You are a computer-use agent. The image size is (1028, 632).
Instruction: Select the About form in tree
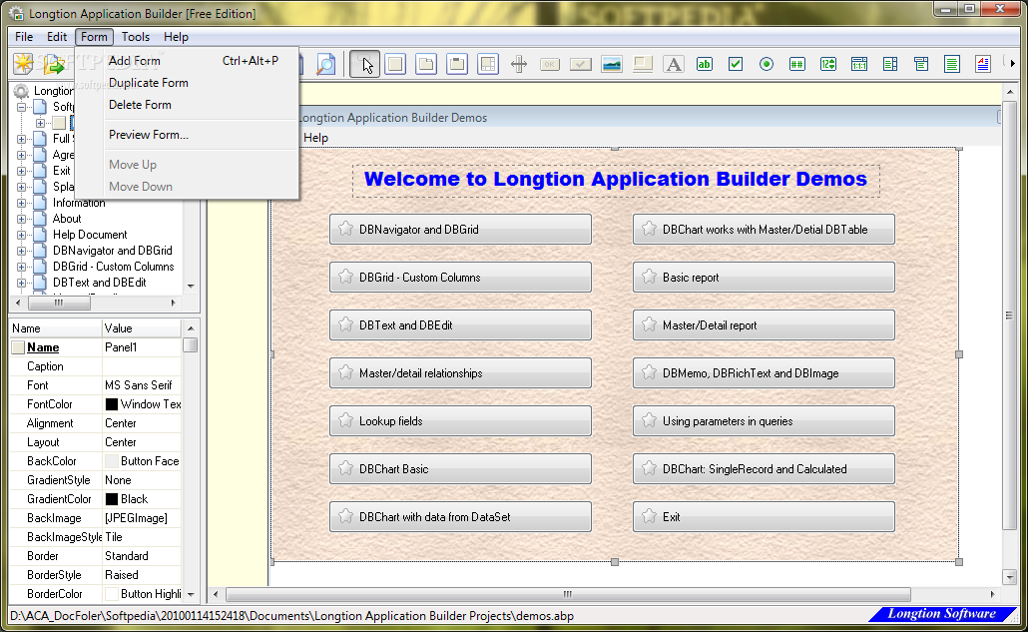(67, 219)
